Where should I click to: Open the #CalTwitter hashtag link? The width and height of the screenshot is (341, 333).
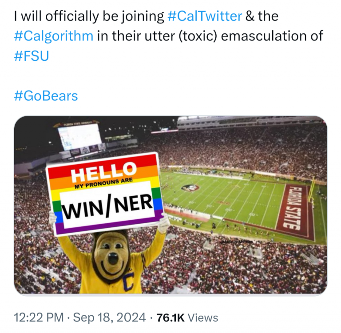[205, 16]
